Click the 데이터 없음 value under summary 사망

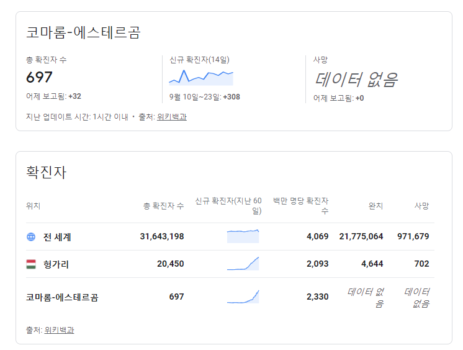coord(356,80)
